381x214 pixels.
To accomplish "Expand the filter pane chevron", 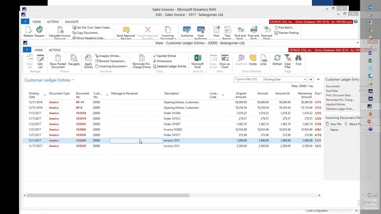I will 318,79.
